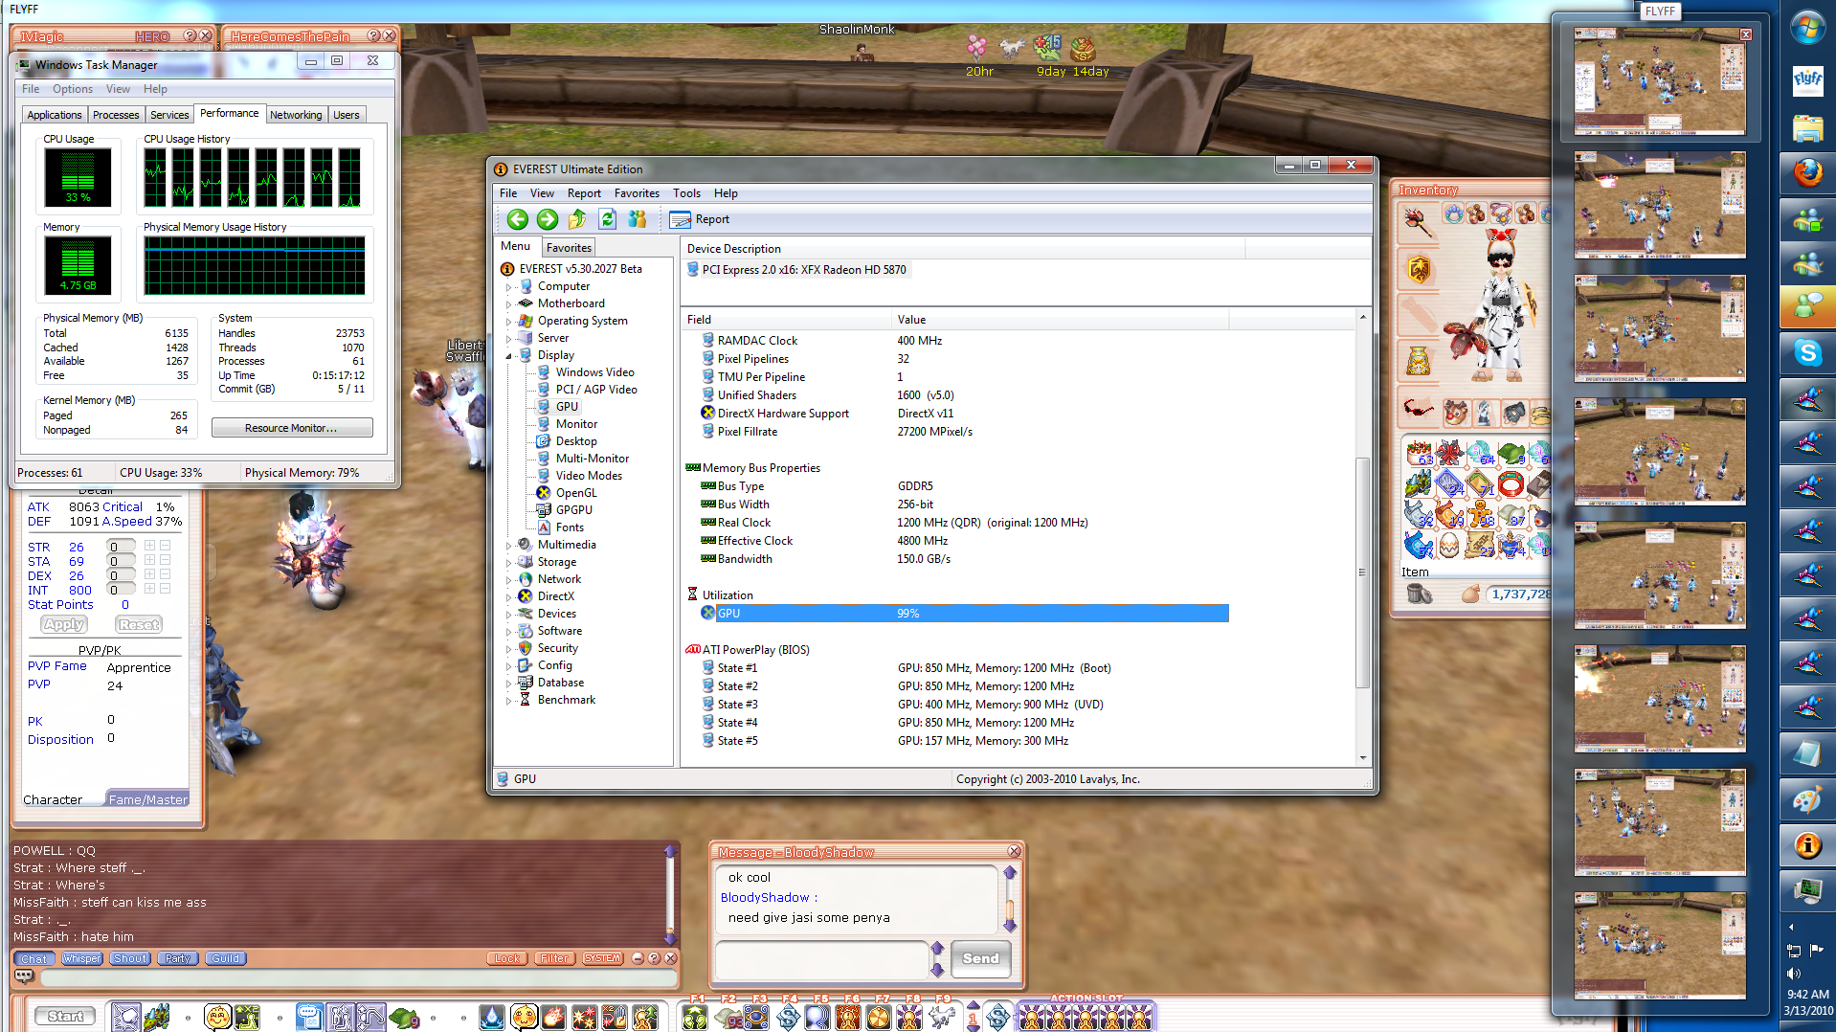This screenshot has width=1836, height=1032.
Task: Click the Resource Monitor button
Action: (291, 428)
